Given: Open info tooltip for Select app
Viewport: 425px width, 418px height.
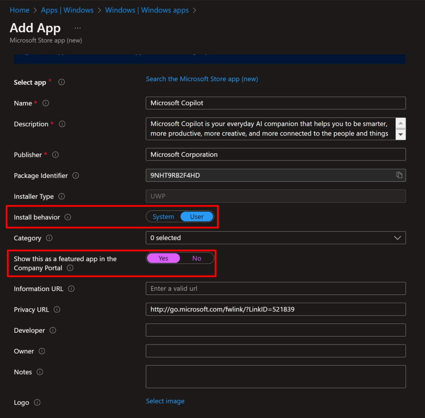Looking at the screenshot, I should point(61,82).
